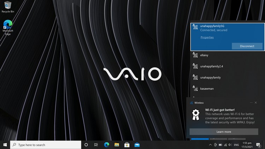This screenshot has width=265, height=149.
Task: Click the secured Wi-Fi icon beside ellaivy
Action: pyautogui.click(x=195, y=55)
